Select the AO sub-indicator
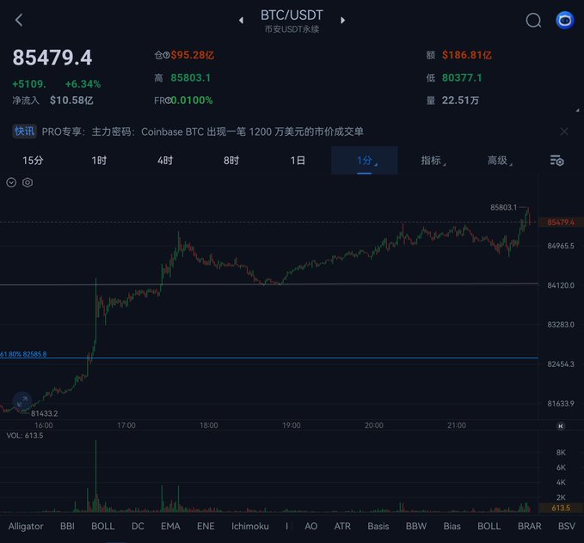This screenshot has width=584, height=543. (x=311, y=526)
